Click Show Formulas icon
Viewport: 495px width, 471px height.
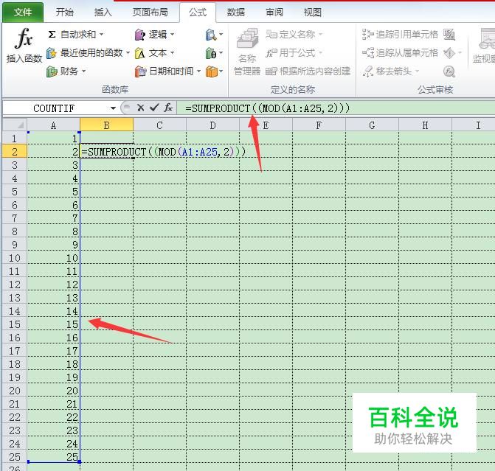449,35
